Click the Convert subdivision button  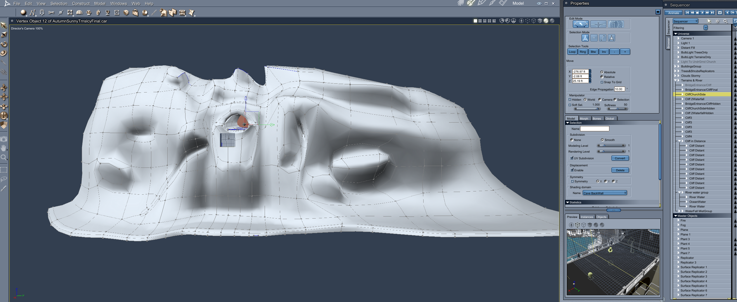(620, 158)
